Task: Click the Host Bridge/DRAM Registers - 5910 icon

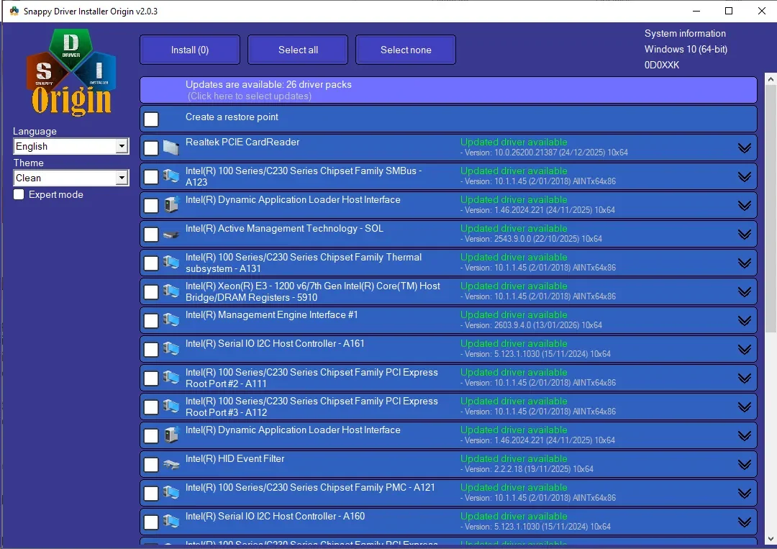Action: pos(171,291)
